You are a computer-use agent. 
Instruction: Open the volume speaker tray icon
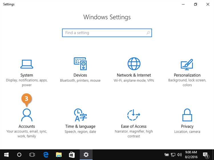[179, 155]
